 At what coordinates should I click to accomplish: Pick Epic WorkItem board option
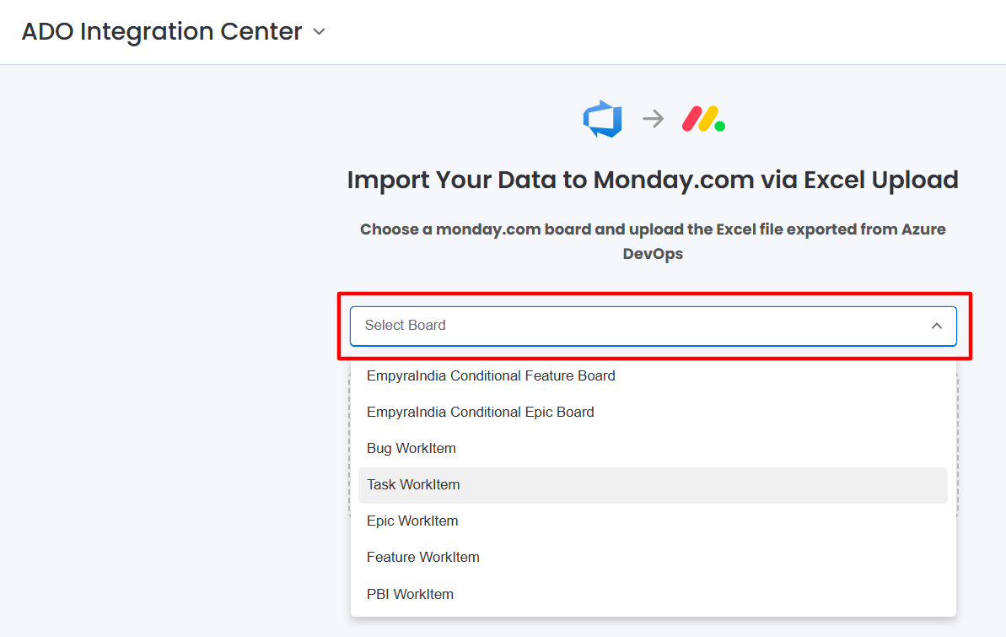[x=654, y=521]
